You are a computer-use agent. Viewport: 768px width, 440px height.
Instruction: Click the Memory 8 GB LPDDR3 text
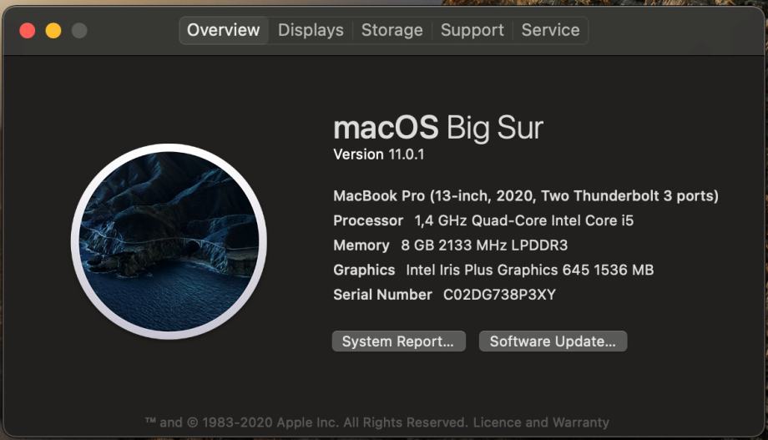pyautogui.click(x=451, y=245)
